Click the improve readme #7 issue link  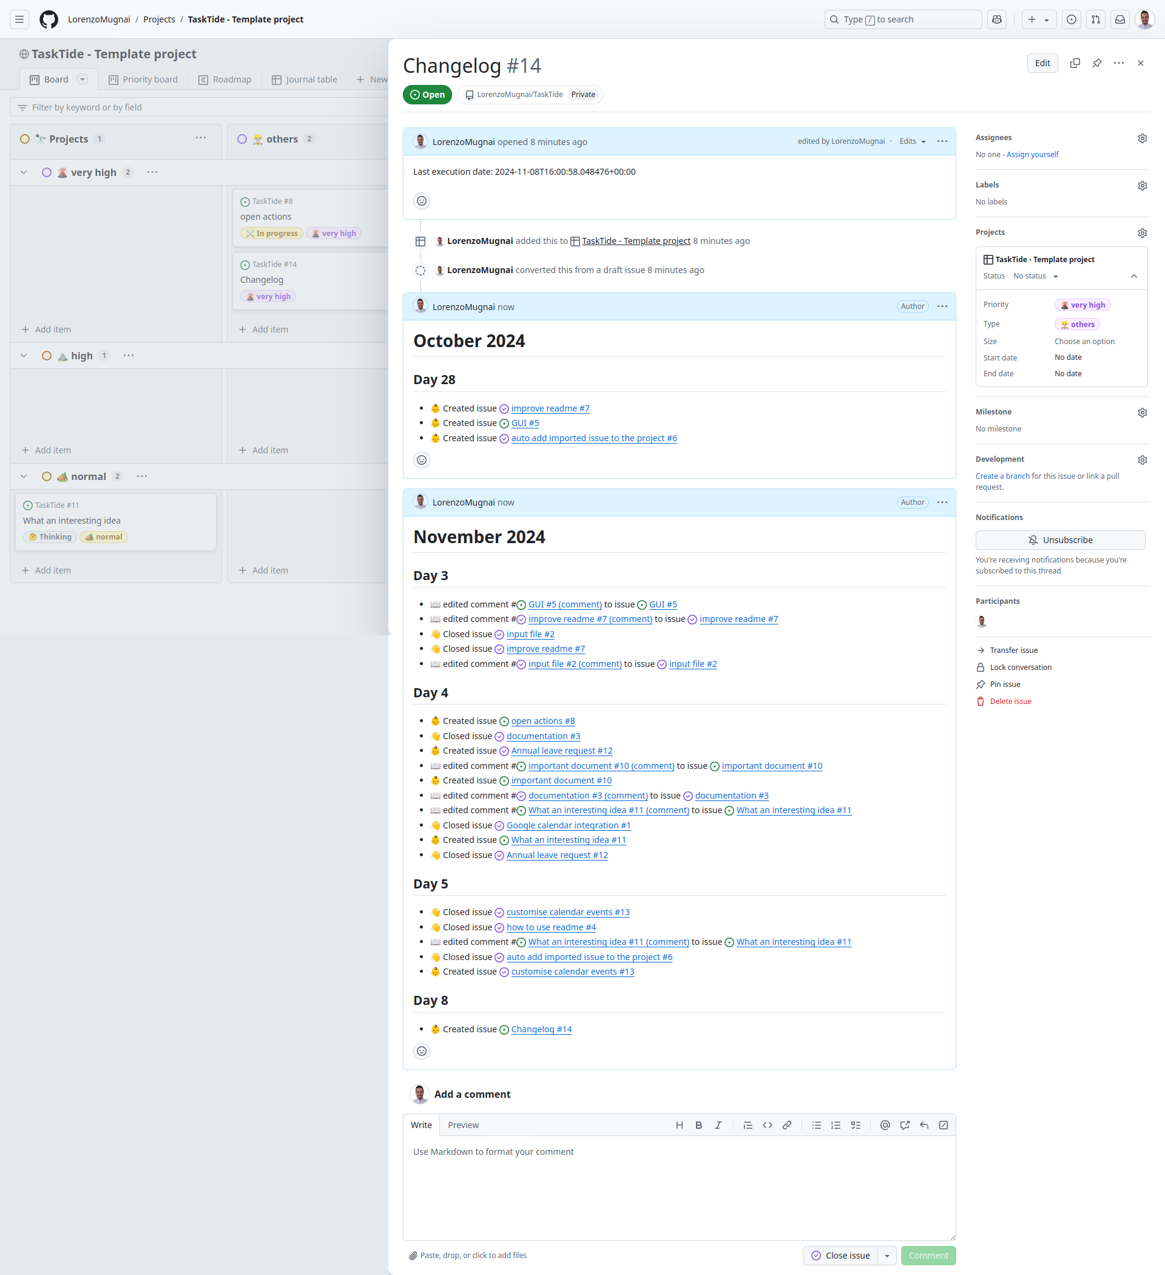point(549,408)
